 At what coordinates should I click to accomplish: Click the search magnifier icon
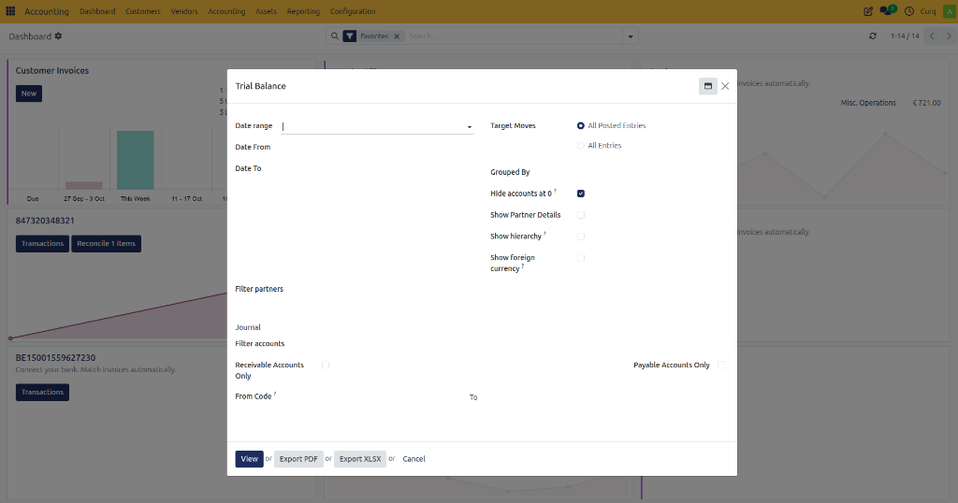tap(334, 36)
